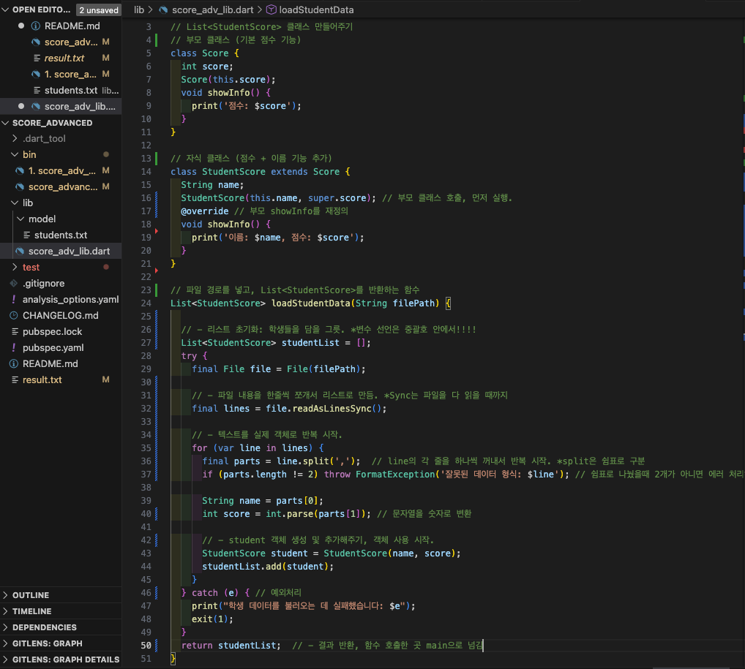The image size is (745, 669).
Task: Click the CHANGELOG.md clock icon
Action: pos(14,315)
